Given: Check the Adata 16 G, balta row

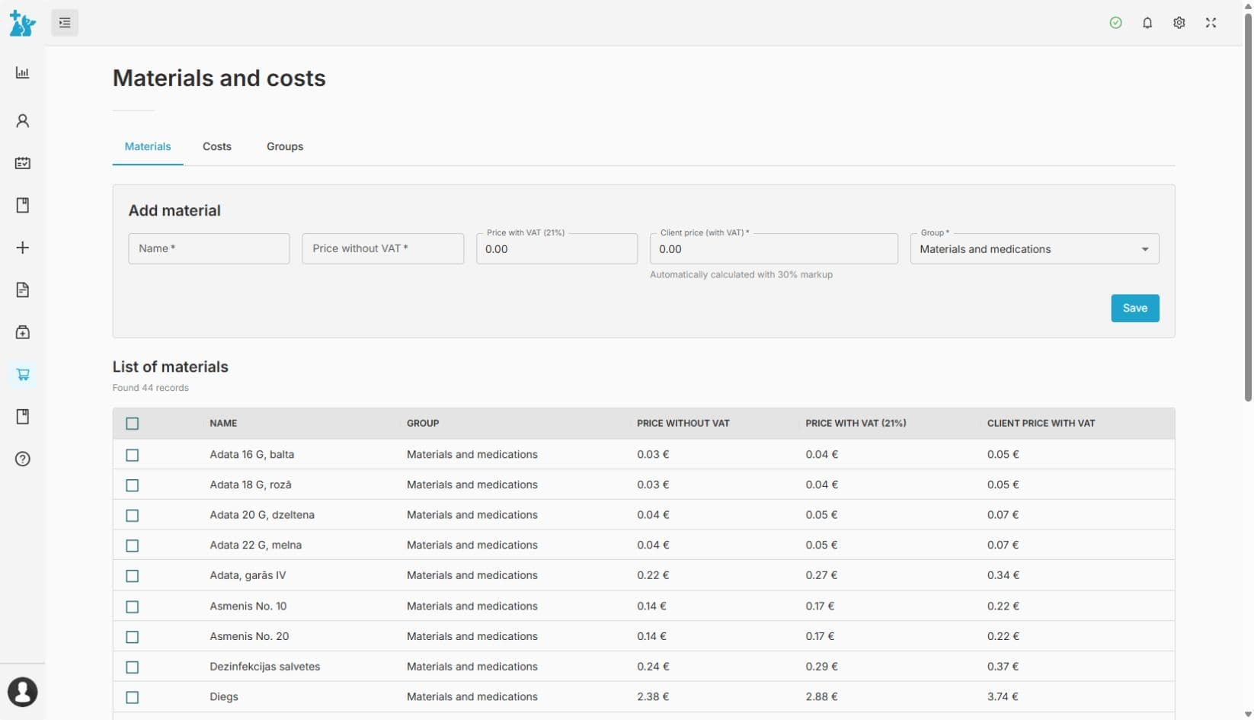Looking at the screenshot, I should [x=133, y=455].
